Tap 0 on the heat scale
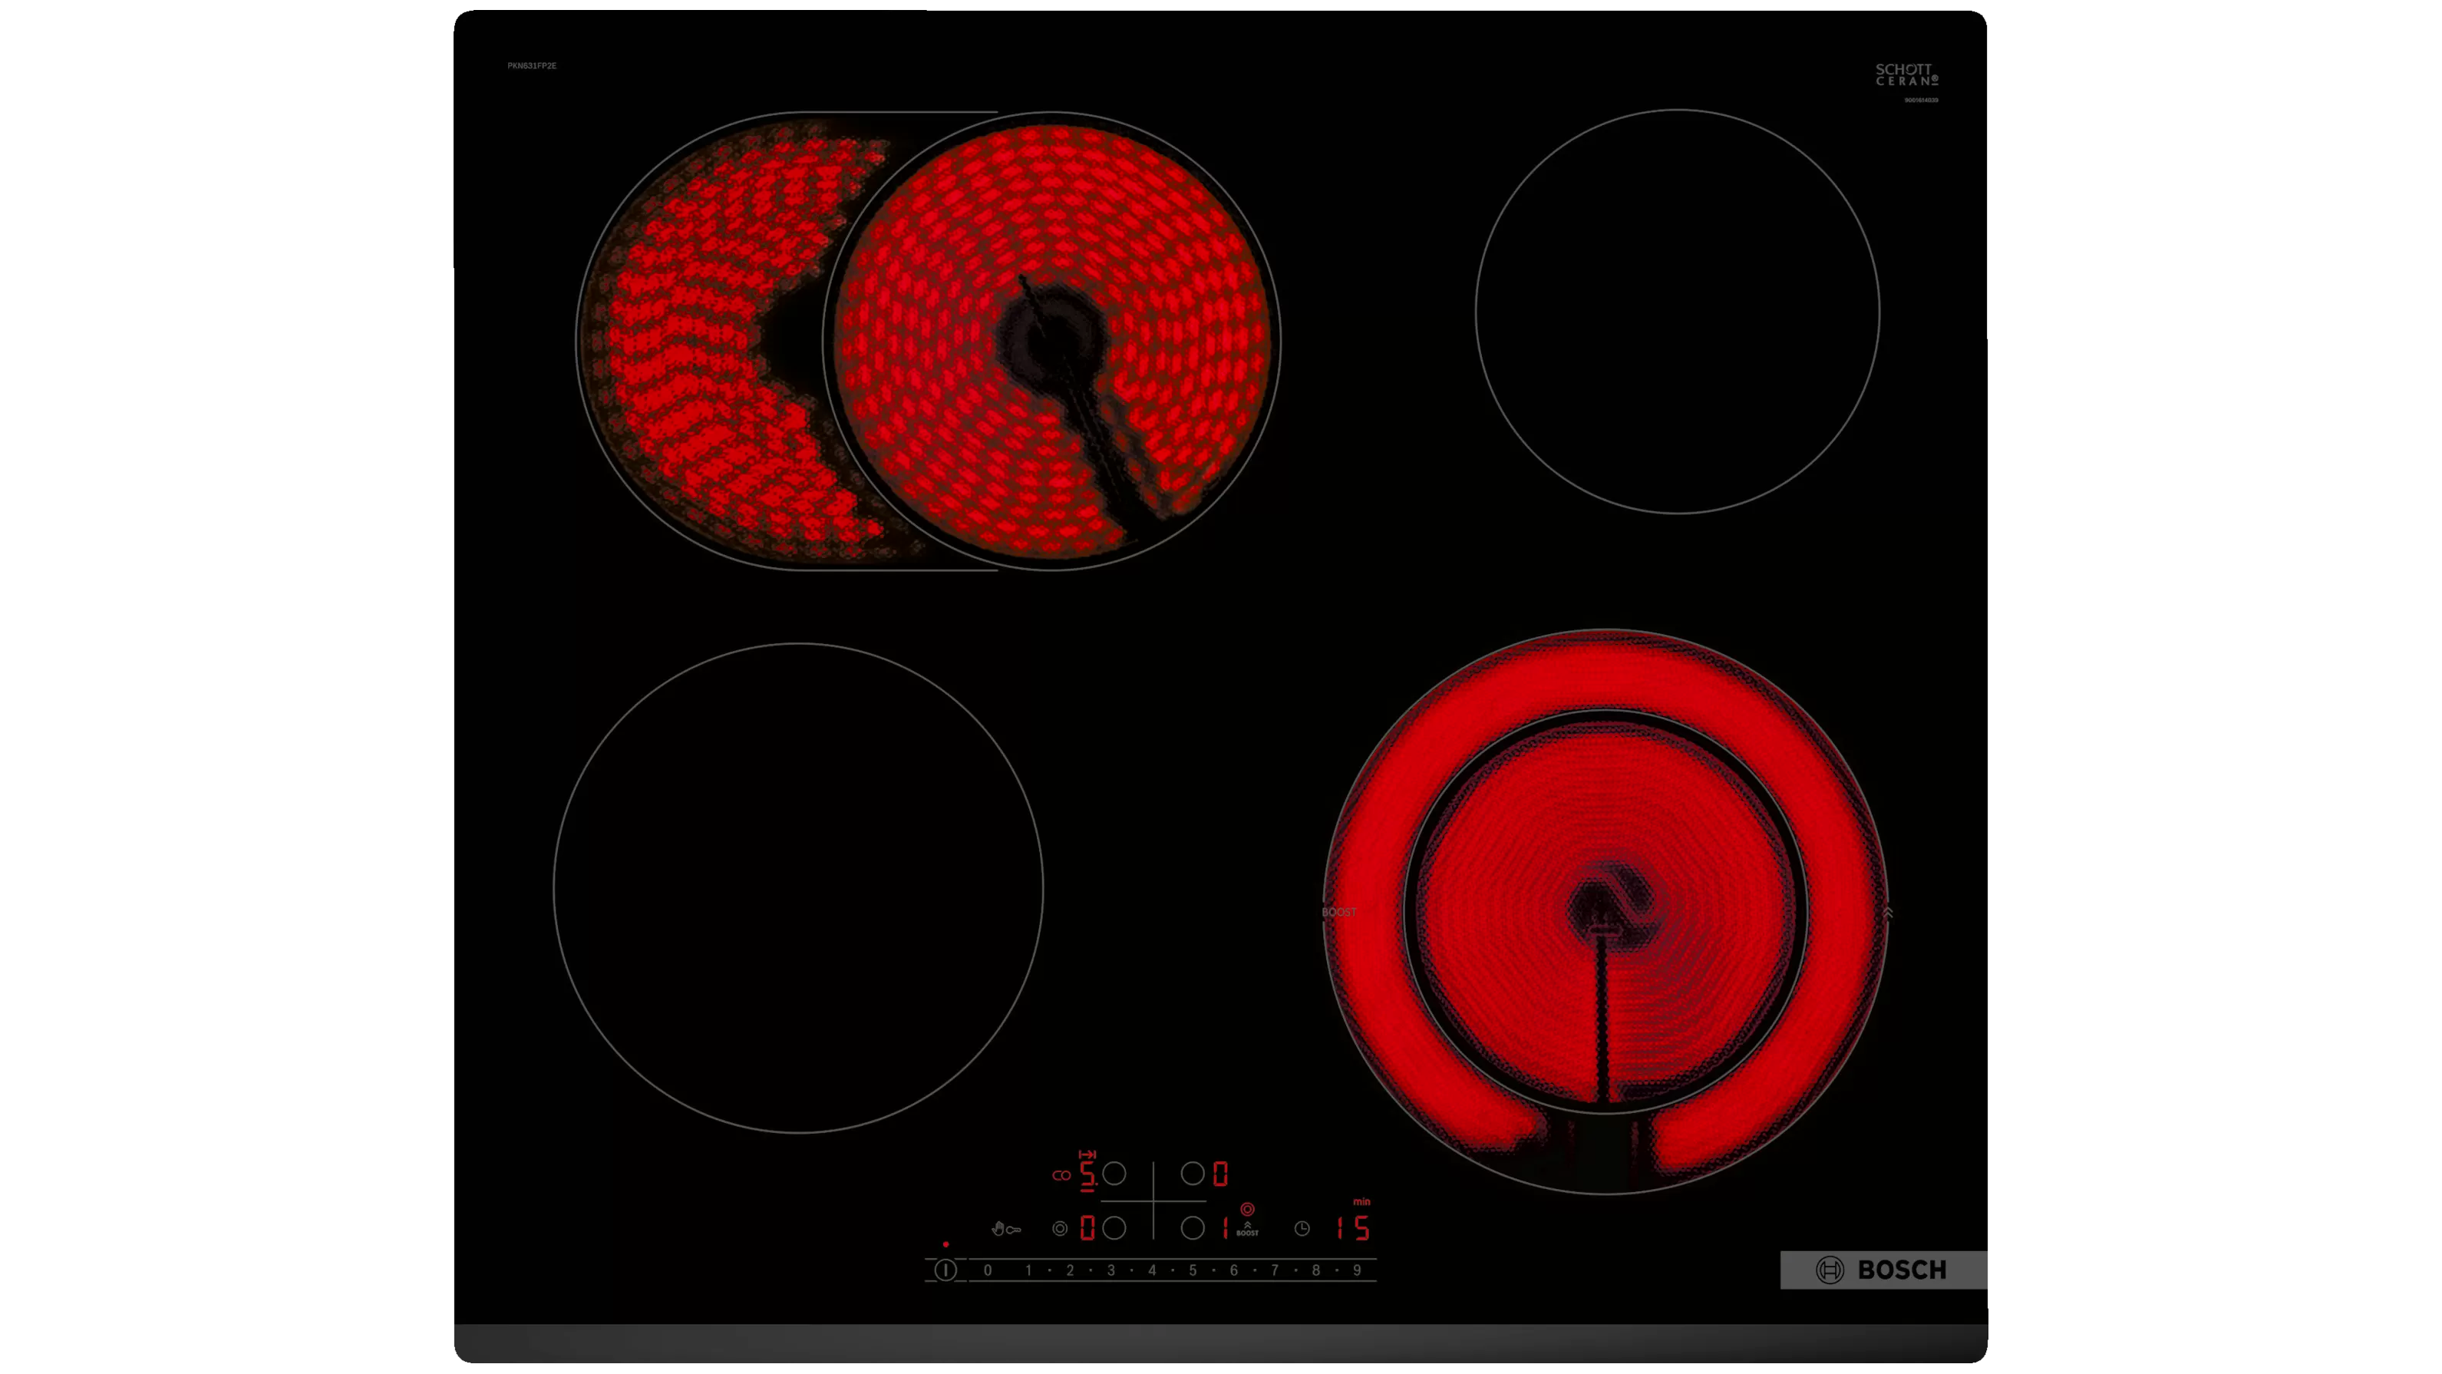Viewport: 2442px width, 1374px height. (x=988, y=1270)
